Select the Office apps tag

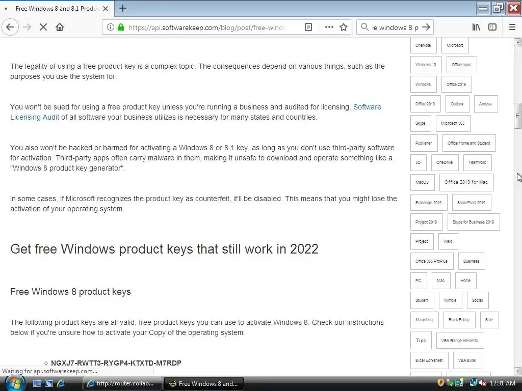pyautogui.click(x=461, y=65)
